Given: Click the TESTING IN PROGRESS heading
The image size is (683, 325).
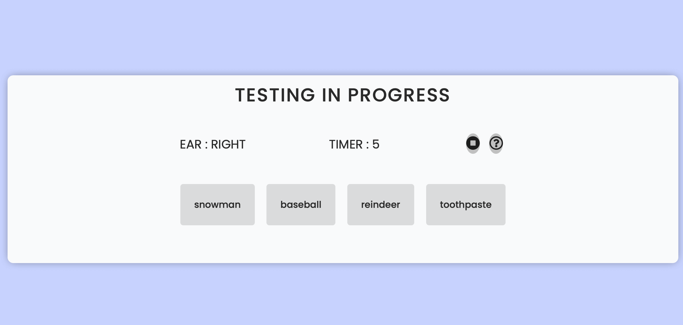Looking at the screenshot, I should pos(342,95).
